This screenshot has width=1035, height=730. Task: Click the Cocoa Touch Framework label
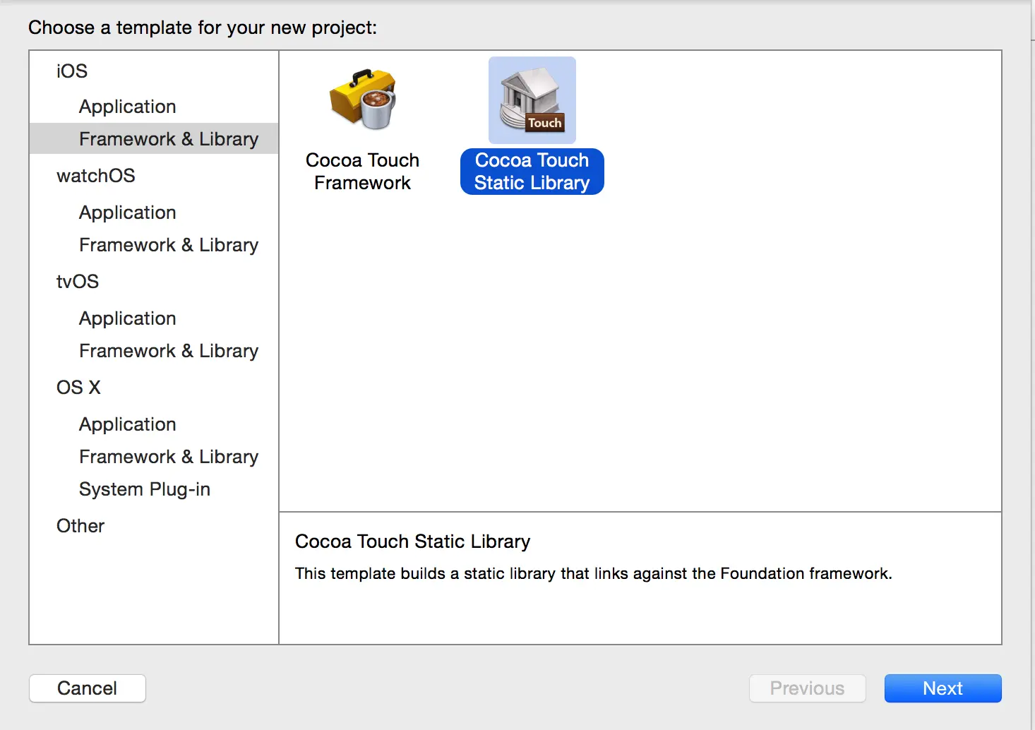coord(362,172)
